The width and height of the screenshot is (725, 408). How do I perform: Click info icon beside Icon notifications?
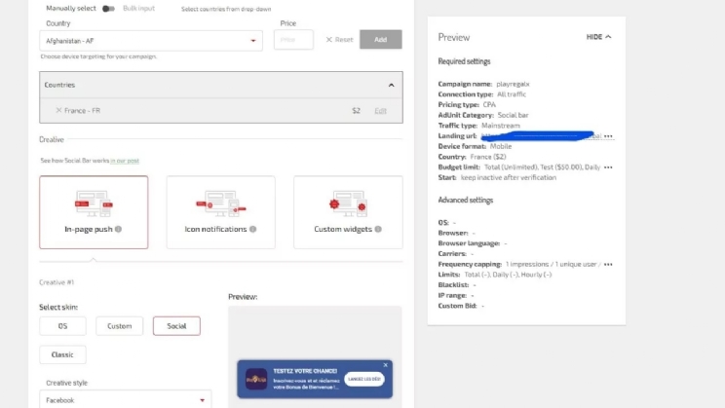coord(253,230)
